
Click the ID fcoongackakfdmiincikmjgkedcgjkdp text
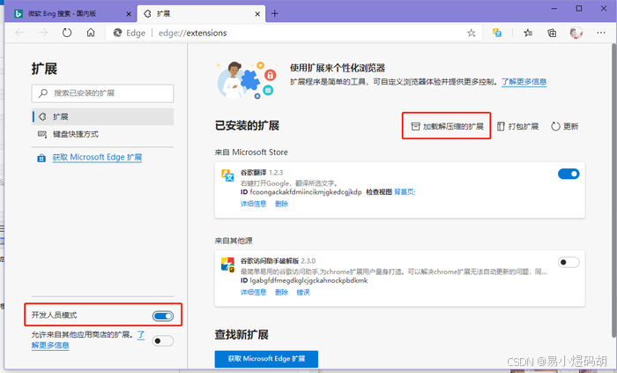[301, 192]
